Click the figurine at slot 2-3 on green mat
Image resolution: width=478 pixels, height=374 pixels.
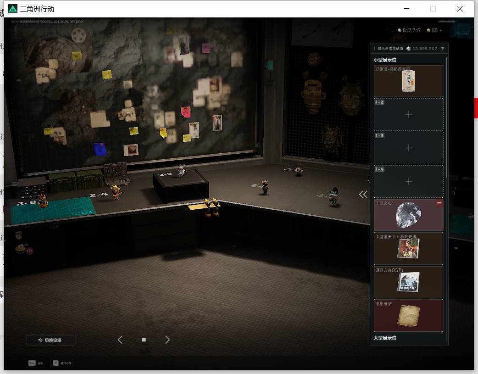(42, 201)
